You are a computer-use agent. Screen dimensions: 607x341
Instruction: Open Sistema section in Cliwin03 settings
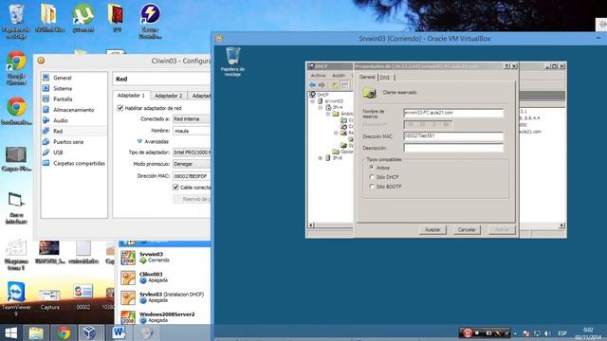coord(62,88)
